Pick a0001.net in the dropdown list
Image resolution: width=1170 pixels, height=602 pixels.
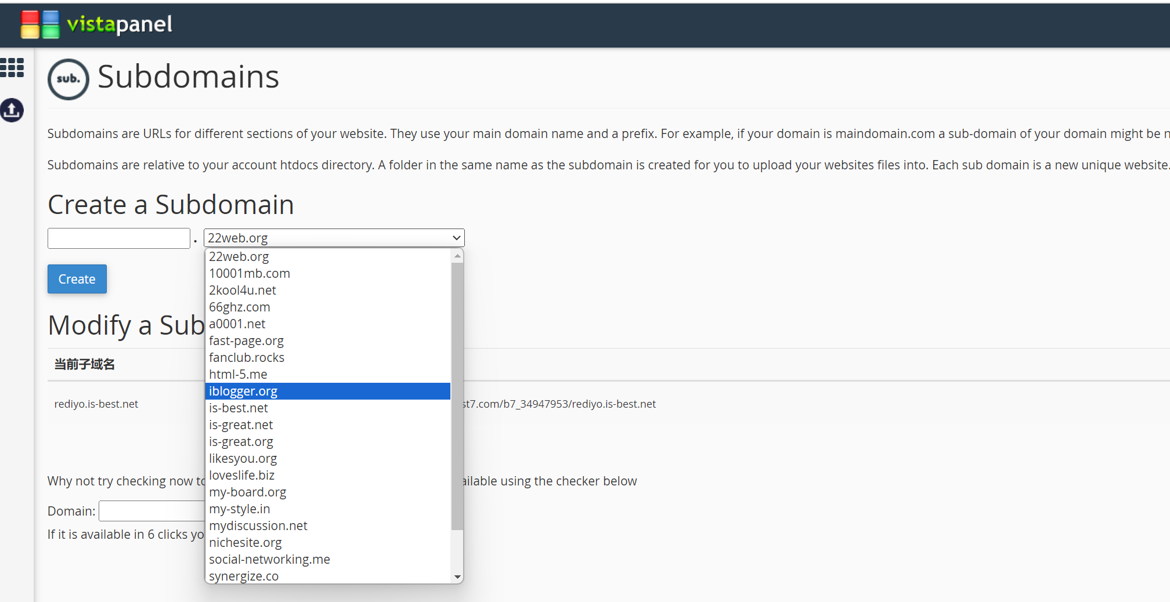(x=328, y=324)
